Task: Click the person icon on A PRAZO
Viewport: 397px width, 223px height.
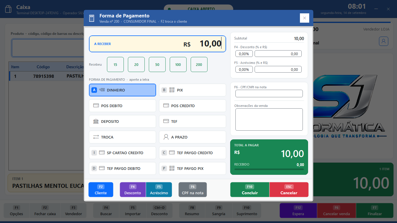Action: pos(166,137)
